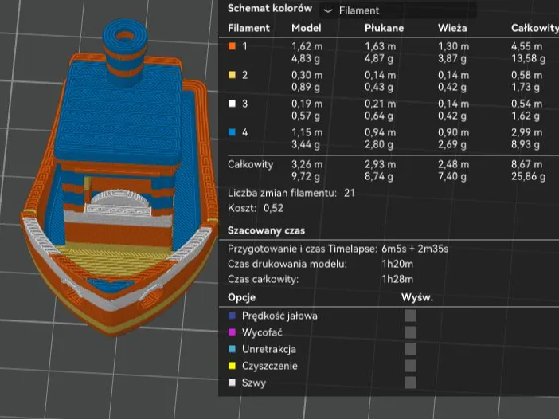
Task: Click the white swatch for filament 3
Action: coord(232,104)
